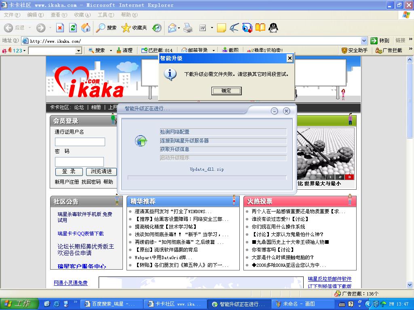Viewport: 414px width, 310px height.
Task: Open the 收藏(A) menu
Action: point(82,15)
